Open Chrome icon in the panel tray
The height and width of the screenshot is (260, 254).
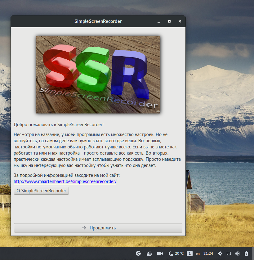coord(138,254)
